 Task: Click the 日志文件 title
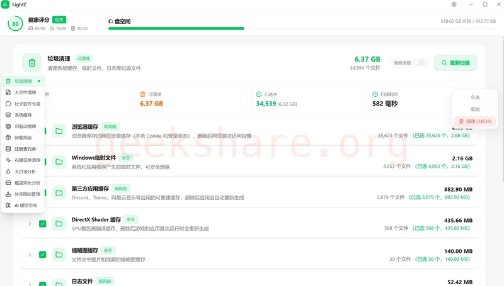tap(82, 281)
